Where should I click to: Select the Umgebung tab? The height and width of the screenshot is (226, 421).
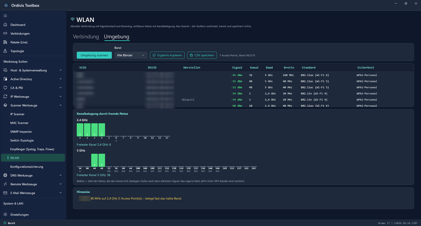point(117,37)
